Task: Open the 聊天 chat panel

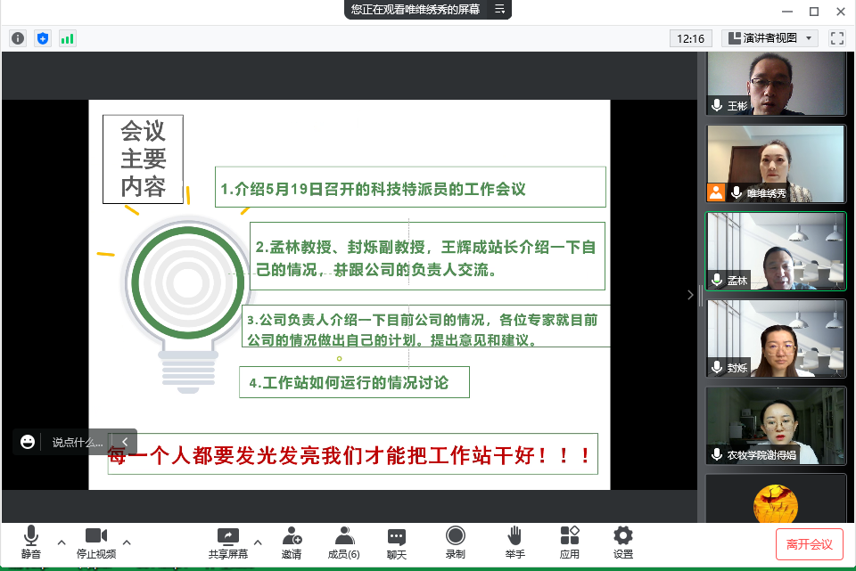Action: click(397, 542)
